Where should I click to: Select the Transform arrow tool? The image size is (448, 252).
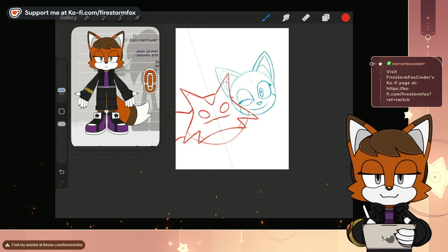pos(137,17)
